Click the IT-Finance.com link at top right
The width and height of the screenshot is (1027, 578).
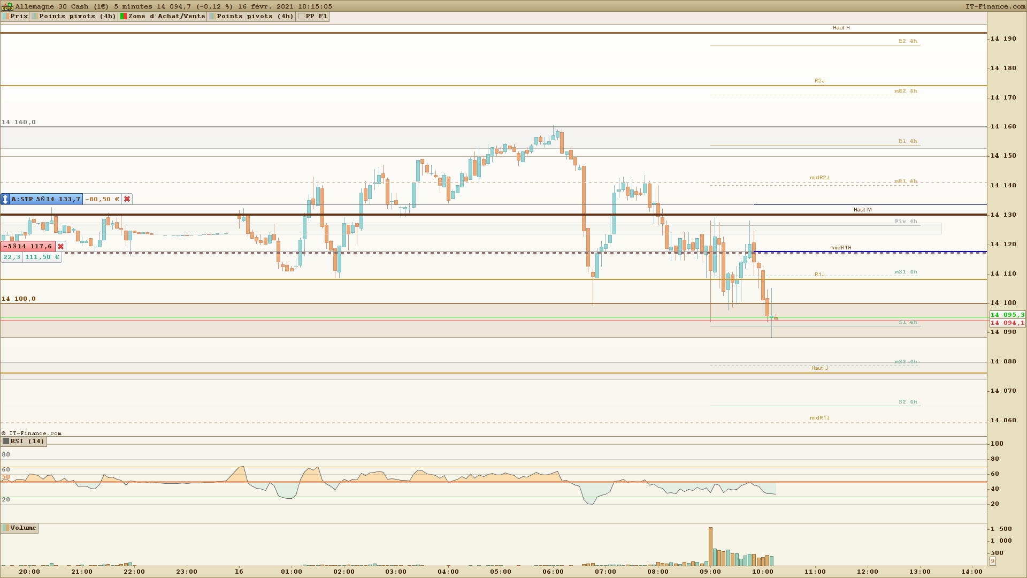995,6
